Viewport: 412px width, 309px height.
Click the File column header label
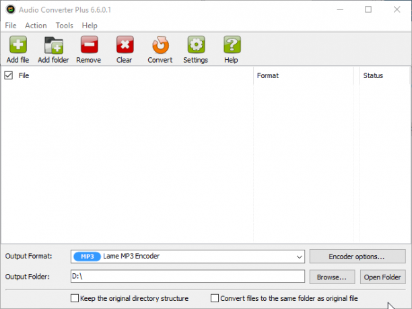pos(24,75)
